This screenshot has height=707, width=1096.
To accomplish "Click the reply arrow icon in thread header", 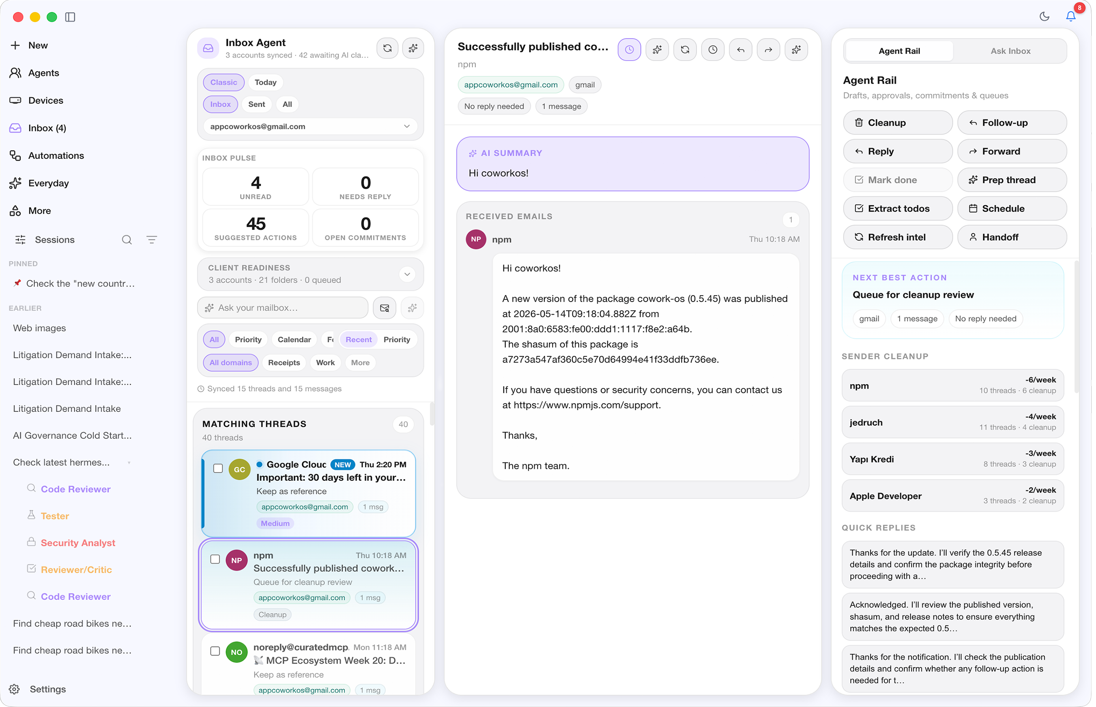I will [740, 50].
